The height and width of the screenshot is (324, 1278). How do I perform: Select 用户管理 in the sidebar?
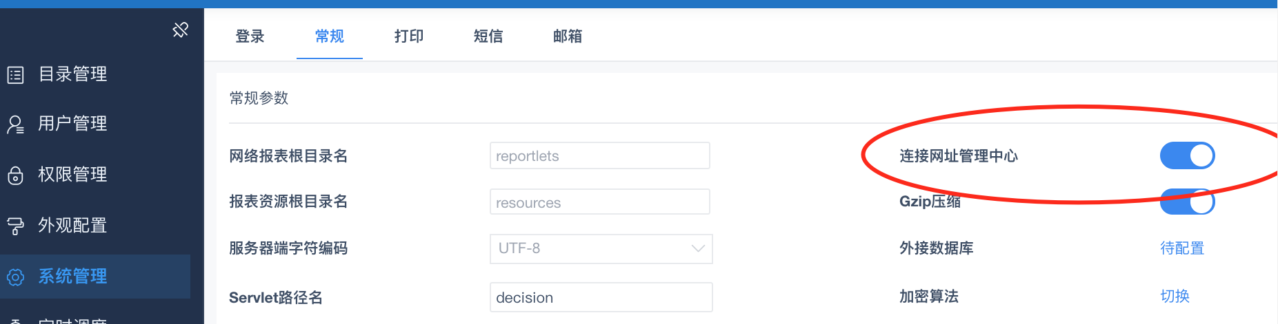click(x=95, y=124)
